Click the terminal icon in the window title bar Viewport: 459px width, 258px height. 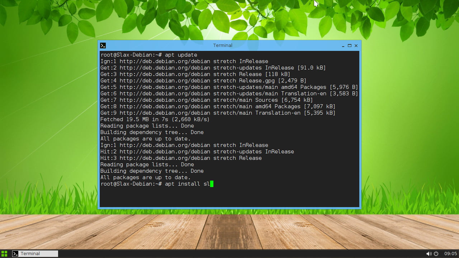(103, 46)
